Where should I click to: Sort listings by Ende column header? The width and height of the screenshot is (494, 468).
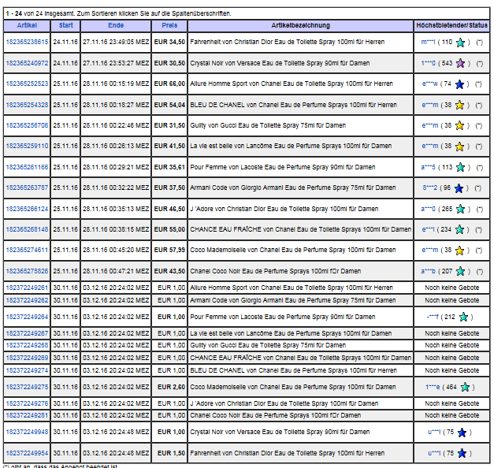coord(116,25)
